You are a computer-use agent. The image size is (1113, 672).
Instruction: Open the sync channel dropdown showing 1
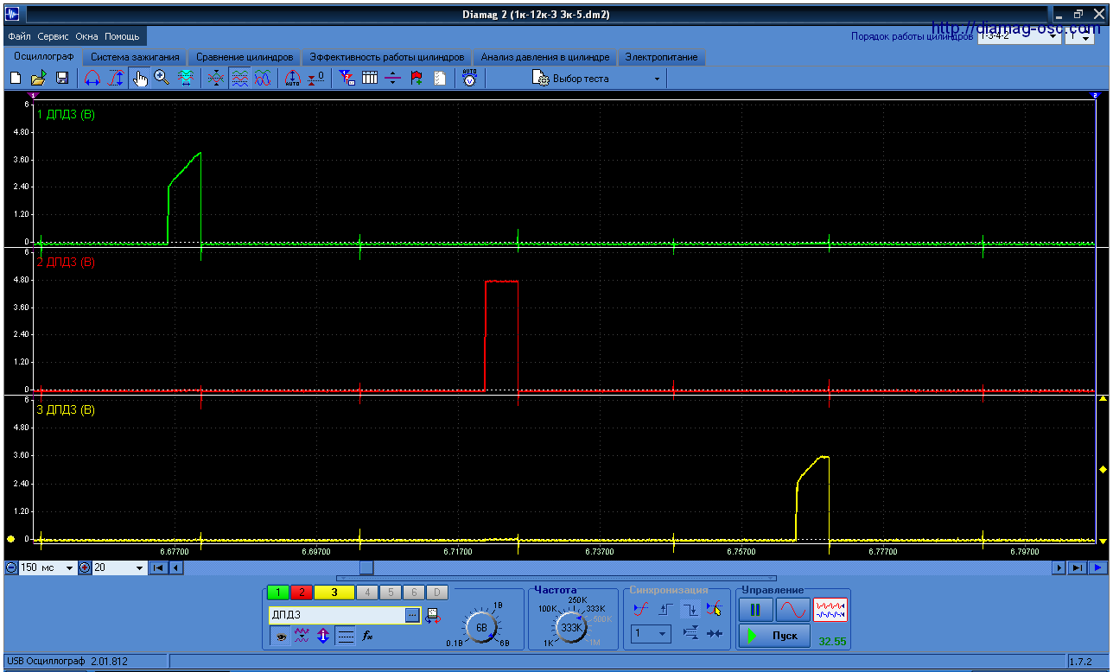[650, 634]
